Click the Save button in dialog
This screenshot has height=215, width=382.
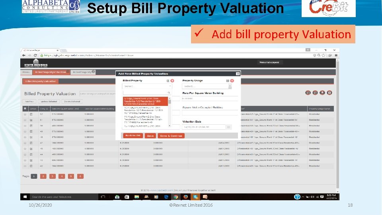click(150, 136)
